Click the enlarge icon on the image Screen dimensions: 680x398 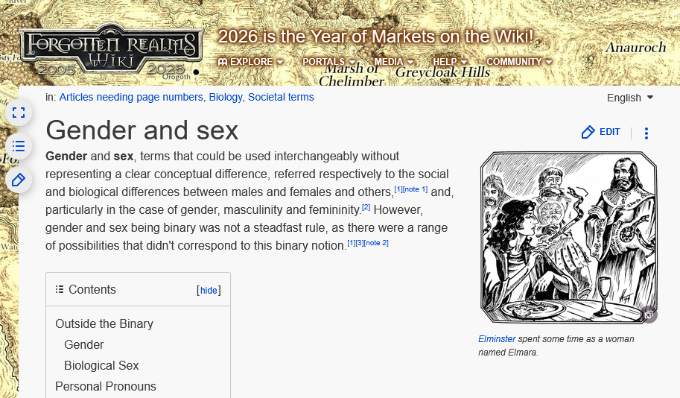649,315
